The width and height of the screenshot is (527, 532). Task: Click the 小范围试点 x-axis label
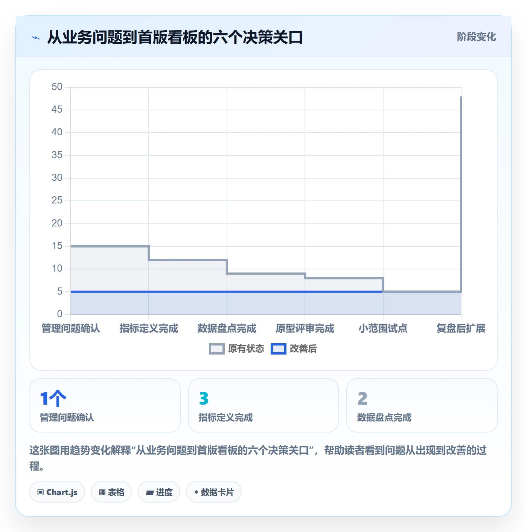[x=383, y=328]
